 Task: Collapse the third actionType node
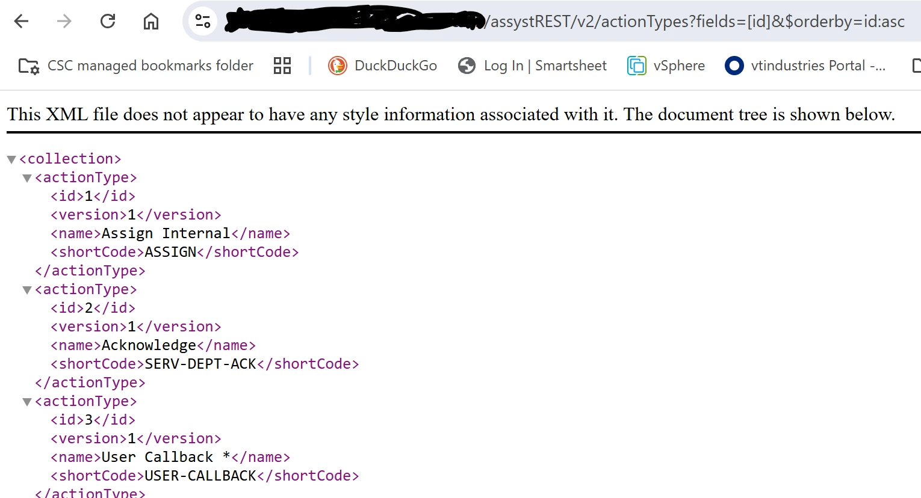click(26, 402)
